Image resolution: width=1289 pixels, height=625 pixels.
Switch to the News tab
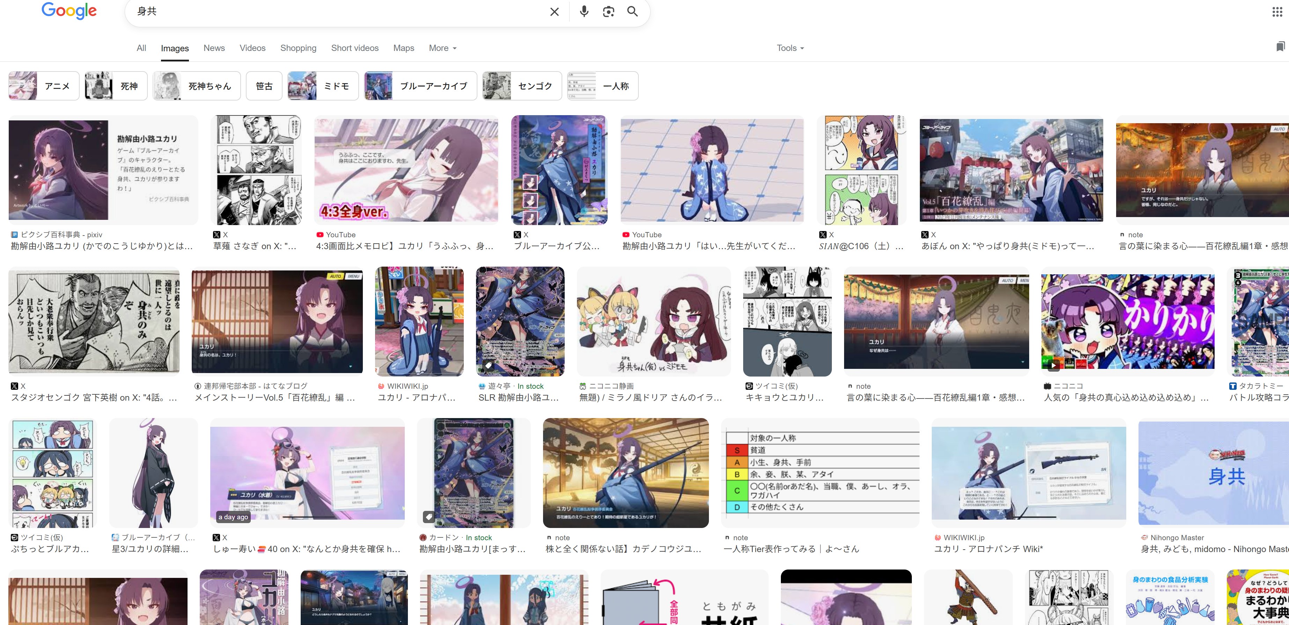(x=214, y=48)
